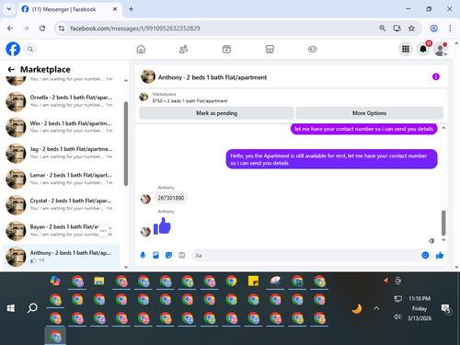Viewport: 460px width, 345px height.
Task: Open the emoji picker in message box
Action: tap(425, 255)
